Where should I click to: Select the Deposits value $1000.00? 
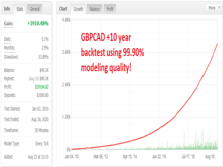[x=43, y=95]
